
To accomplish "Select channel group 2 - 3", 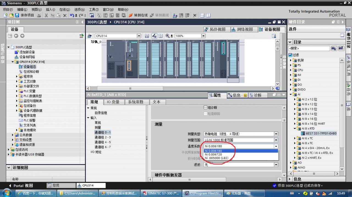I will click(103, 137).
